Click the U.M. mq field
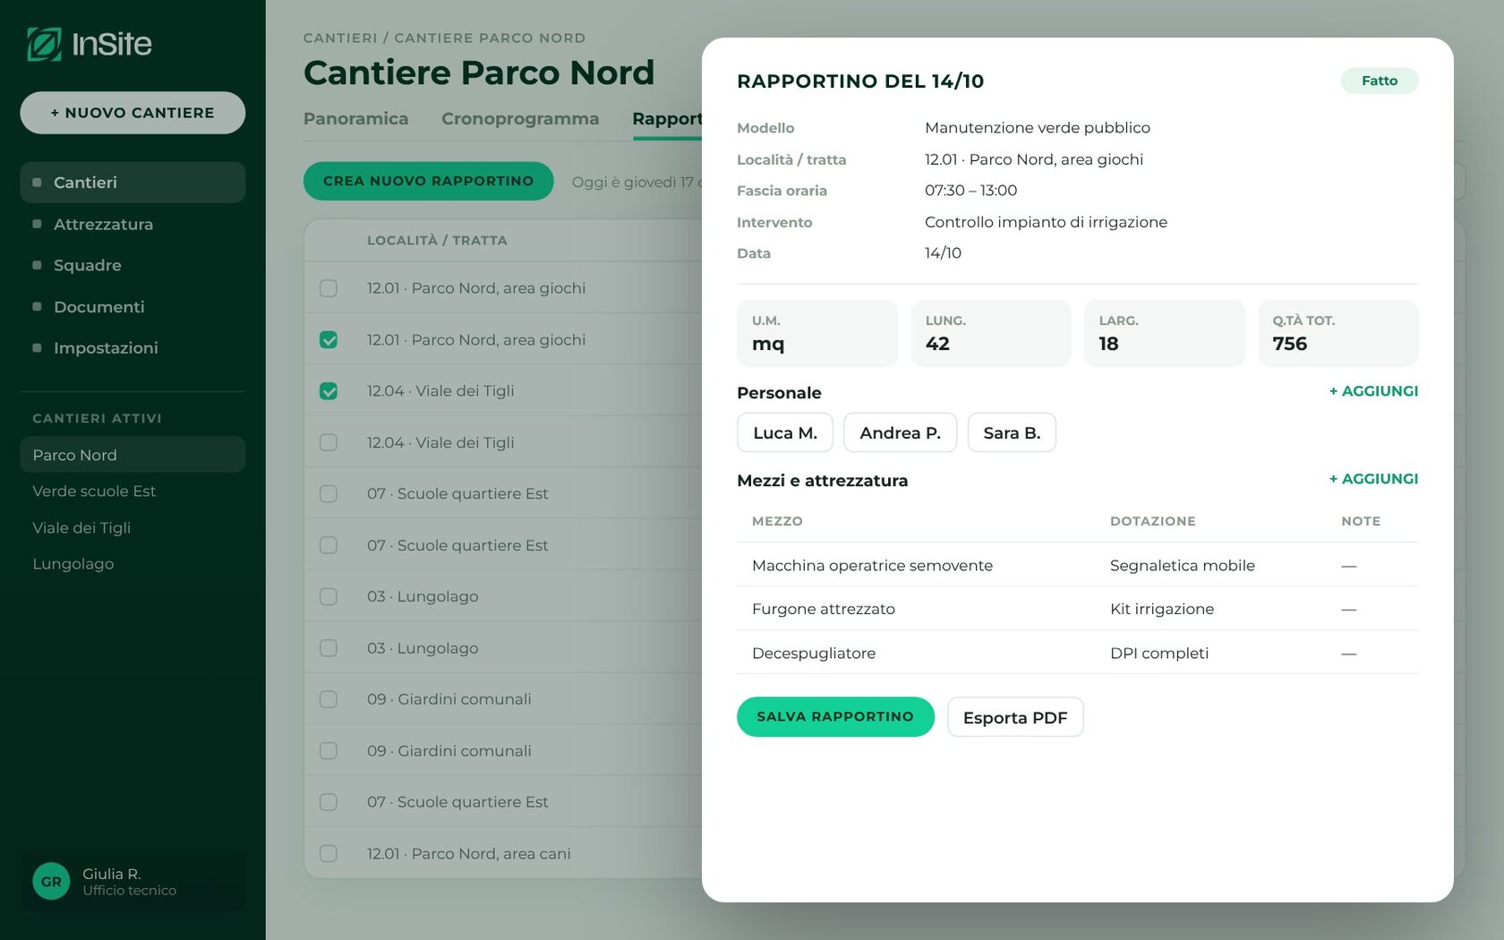Image resolution: width=1504 pixels, height=940 pixels. (x=816, y=333)
